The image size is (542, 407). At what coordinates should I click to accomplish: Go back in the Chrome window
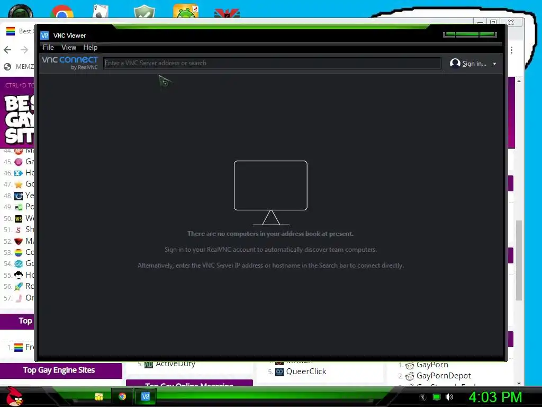(7, 50)
